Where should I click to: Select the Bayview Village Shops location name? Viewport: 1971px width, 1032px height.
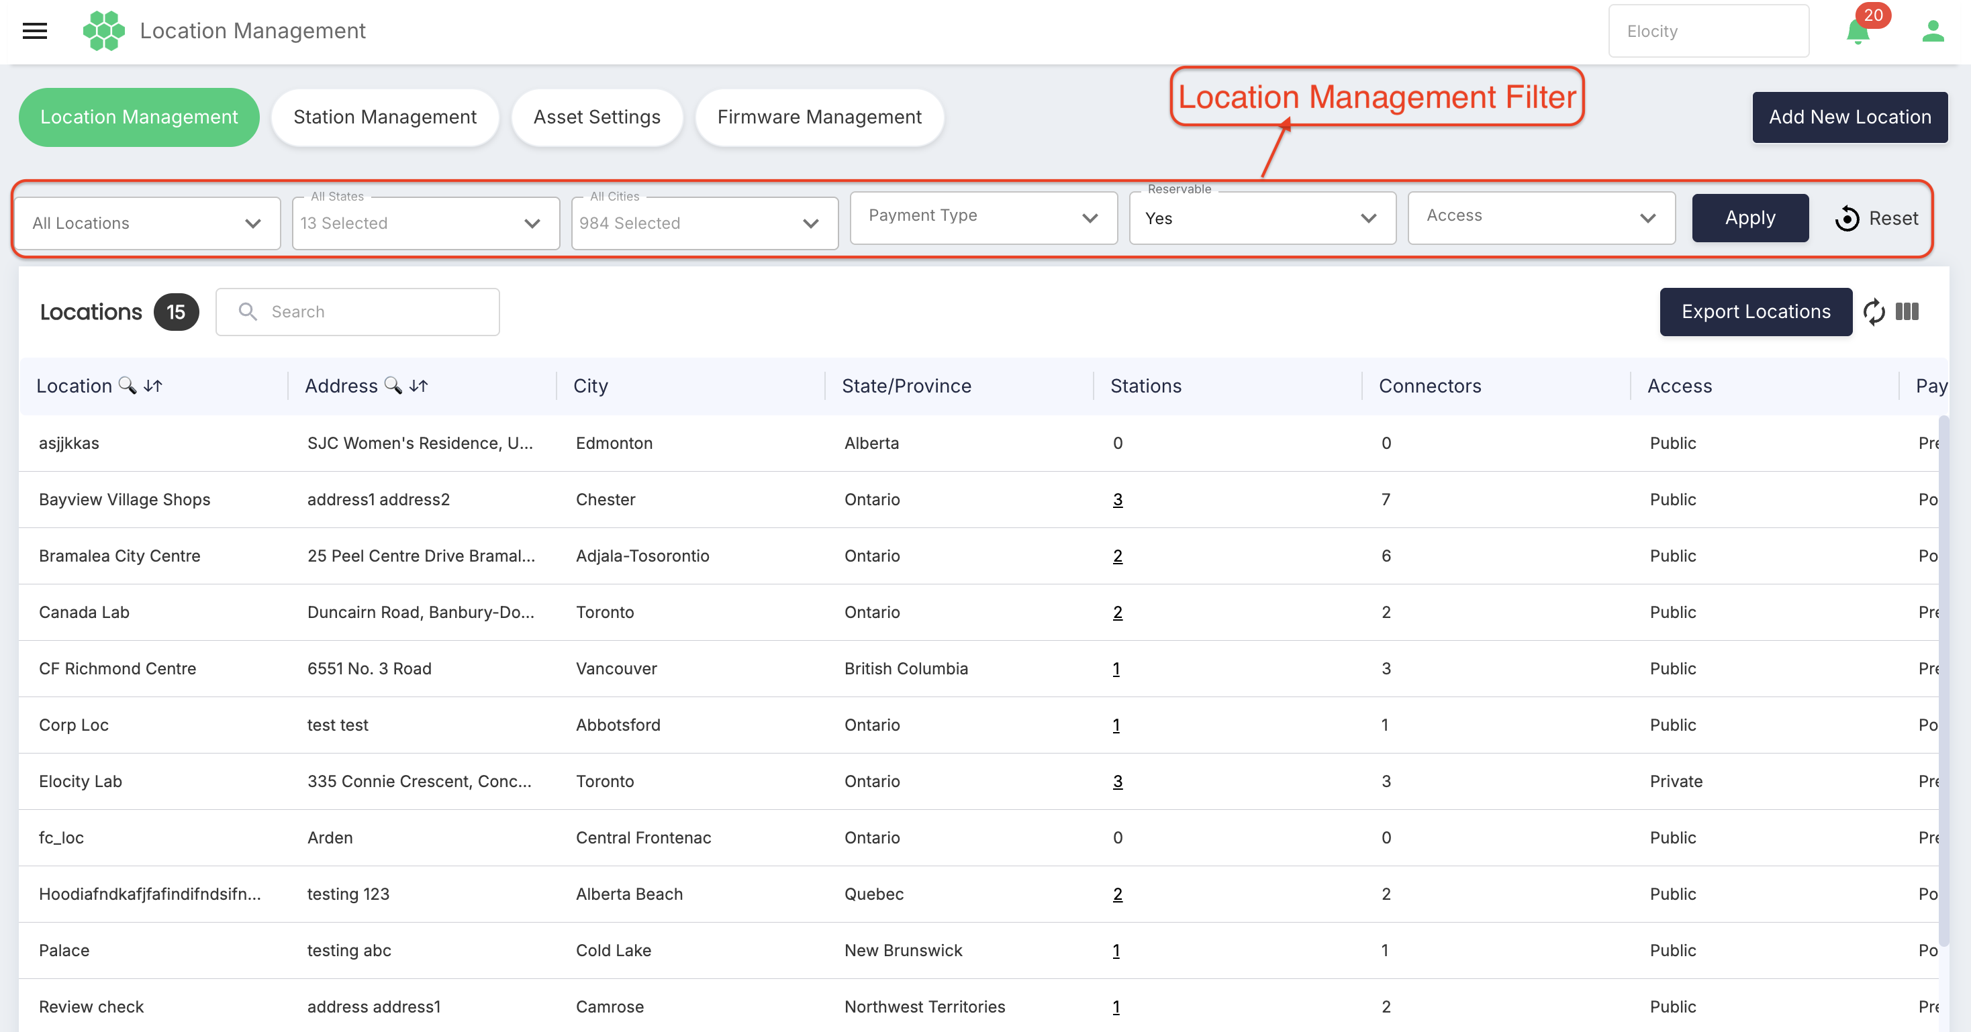125,499
